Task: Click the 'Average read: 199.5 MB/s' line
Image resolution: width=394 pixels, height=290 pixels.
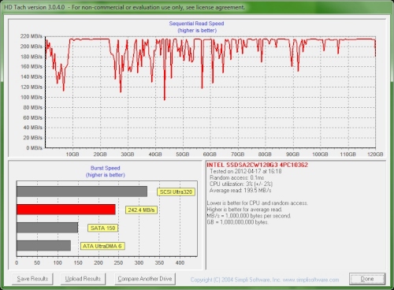Action: 240,190
